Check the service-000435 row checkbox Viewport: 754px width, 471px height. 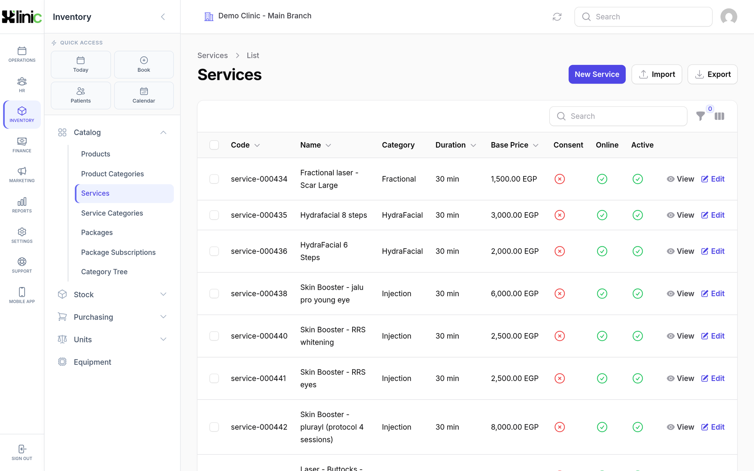pyautogui.click(x=214, y=215)
